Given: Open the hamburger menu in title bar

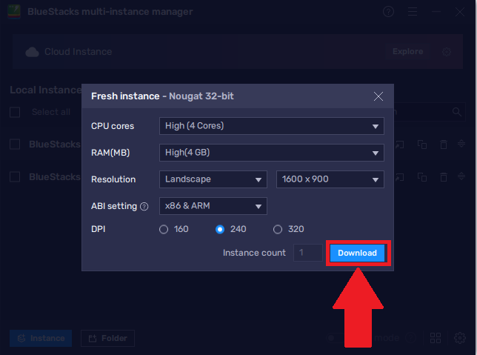Looking at the screenshot, I should (412, 12).
